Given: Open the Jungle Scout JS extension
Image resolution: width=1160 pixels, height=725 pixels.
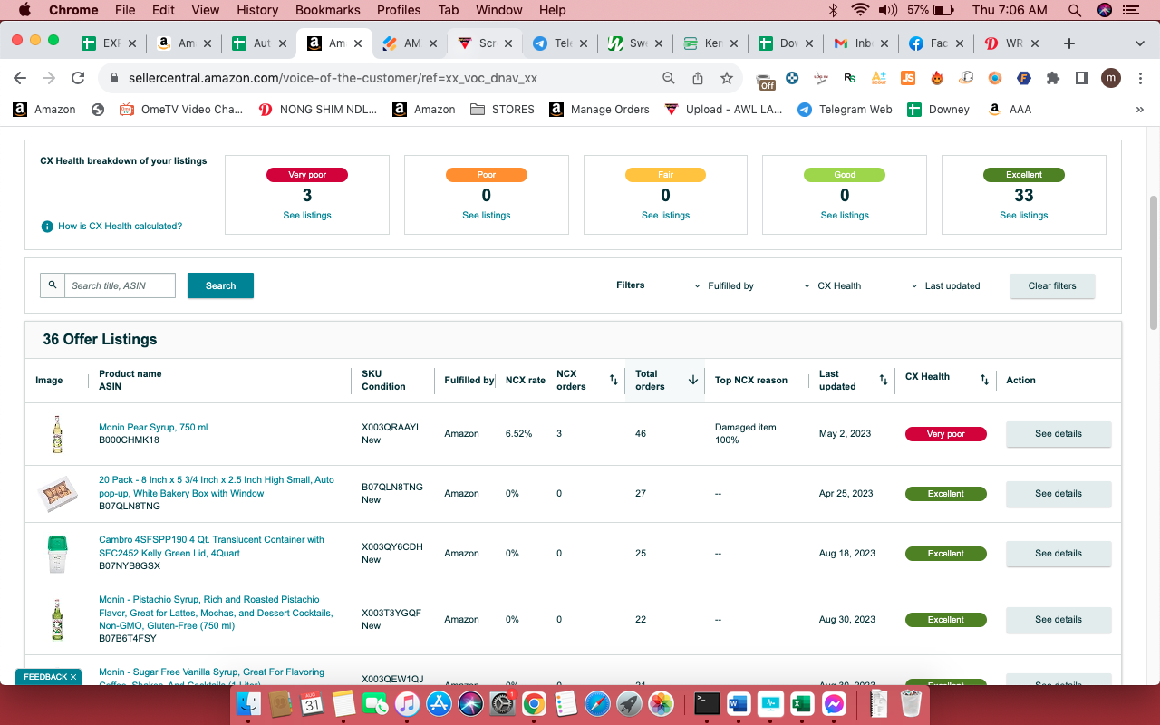Looking at the screenshot, I should [908, 78].
